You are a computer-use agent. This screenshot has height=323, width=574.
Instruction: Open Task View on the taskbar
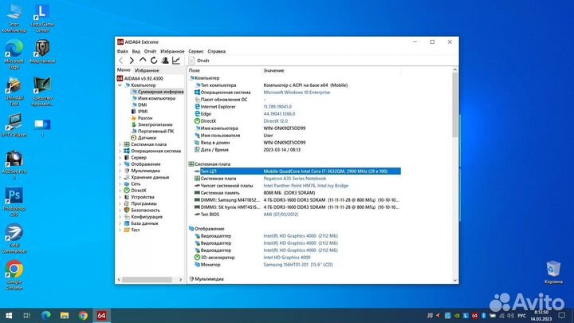pos(27,315)
